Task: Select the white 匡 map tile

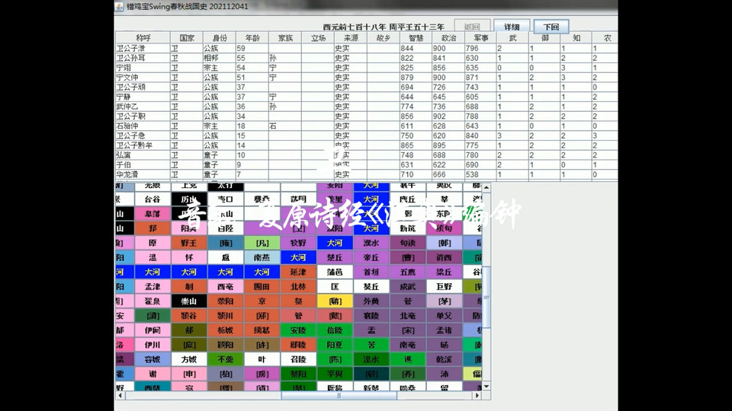Action: [335, 287]
